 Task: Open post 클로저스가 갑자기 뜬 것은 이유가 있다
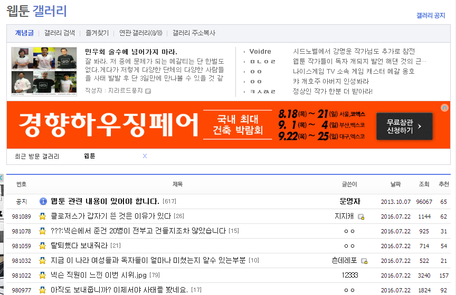[x=111, y=216]
